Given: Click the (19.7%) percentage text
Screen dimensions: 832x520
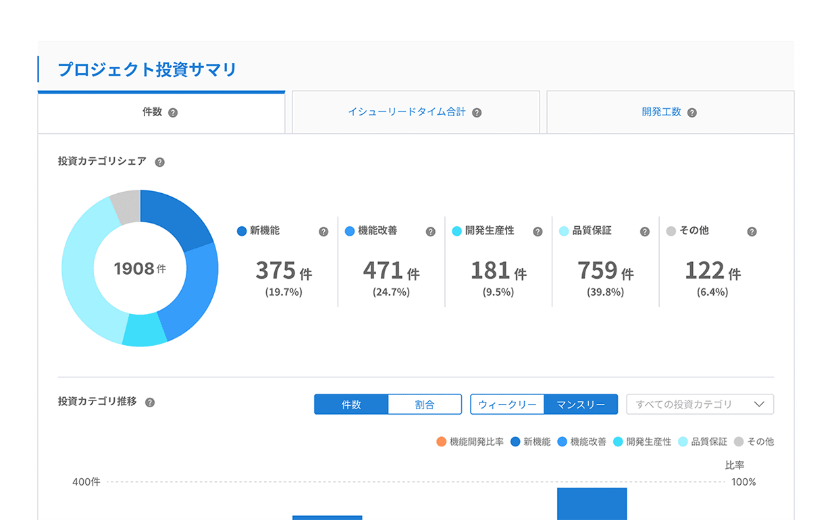Looking at the screenshot, I should click(x=284, y=293).
